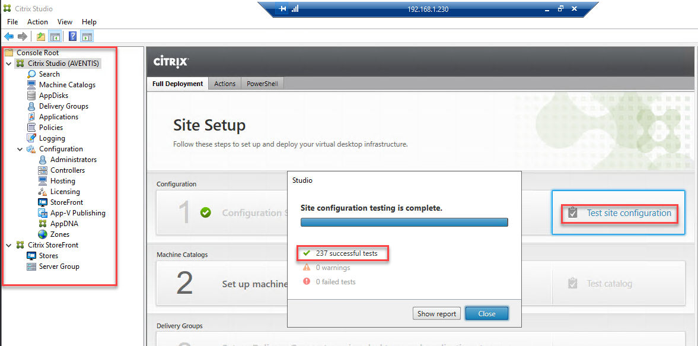The height and width of the screenshot is (346, 698).
Task: Collapse the Configuration tree branch
Action: point(20,148)
